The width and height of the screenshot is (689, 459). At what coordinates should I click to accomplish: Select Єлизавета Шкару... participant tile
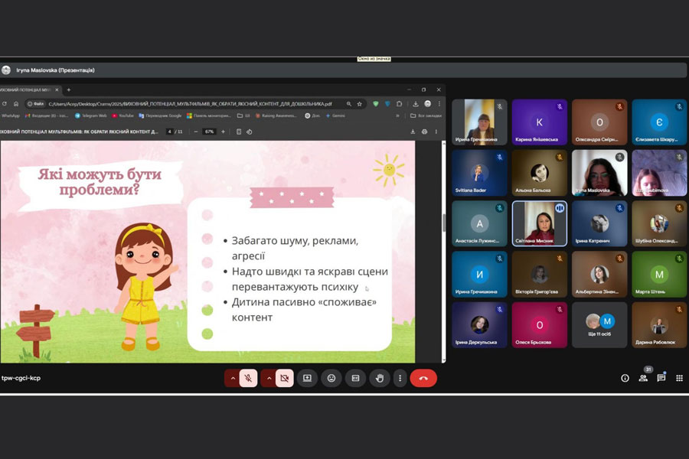pyautogui.click(x=659, y=122)
